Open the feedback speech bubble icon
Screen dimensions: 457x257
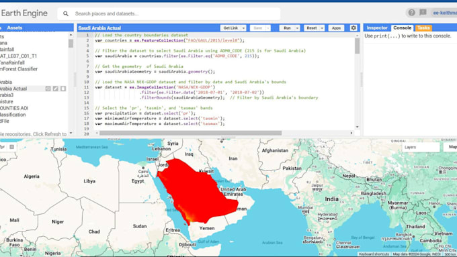[x=423, y=12]
